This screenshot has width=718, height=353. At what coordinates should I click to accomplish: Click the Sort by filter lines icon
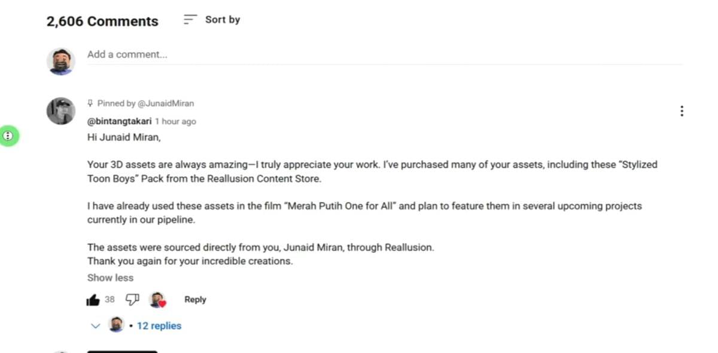[190, 19]
